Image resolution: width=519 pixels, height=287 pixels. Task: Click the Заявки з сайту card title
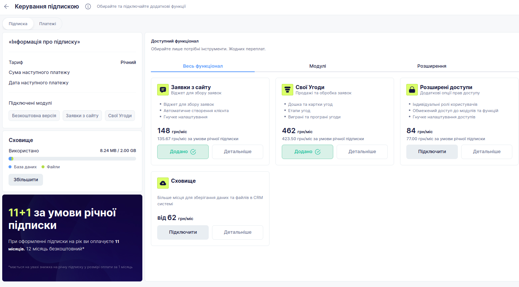(x=191, y=87)
